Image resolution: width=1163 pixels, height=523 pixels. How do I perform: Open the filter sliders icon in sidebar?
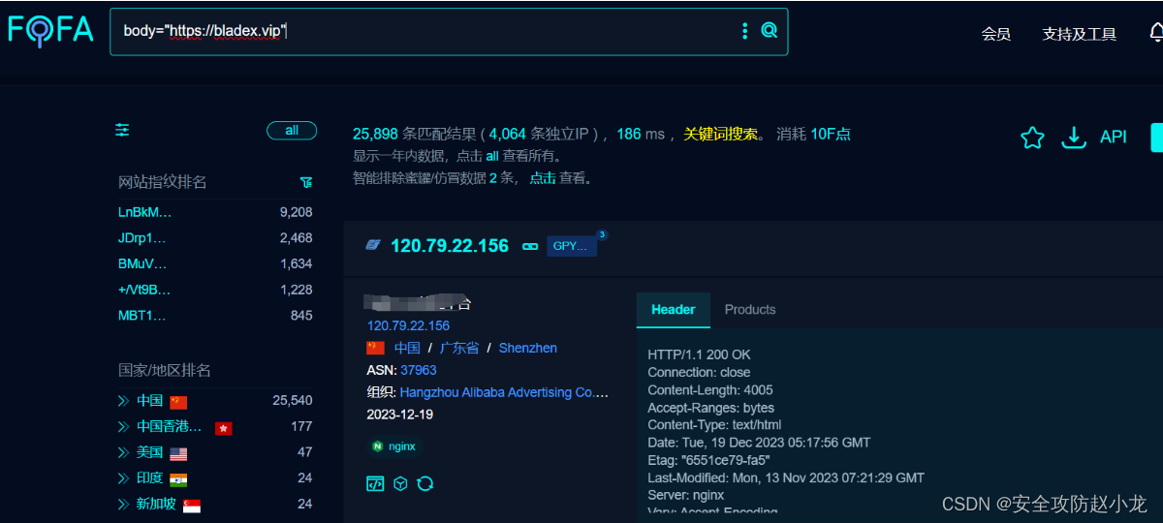[x=122, y=130]
